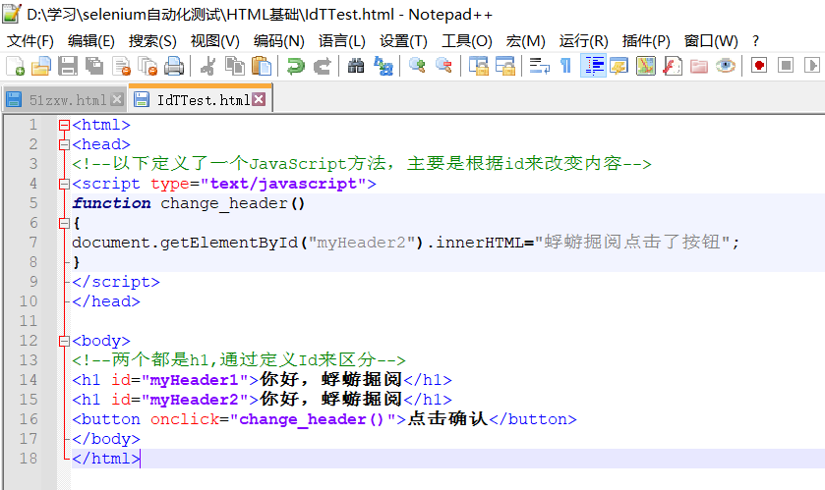Image resolution: width=825 pixels, height=490 pixels.
Task: Click the macro playback icon
Action: pyautogui.click(x=812, y=66)
